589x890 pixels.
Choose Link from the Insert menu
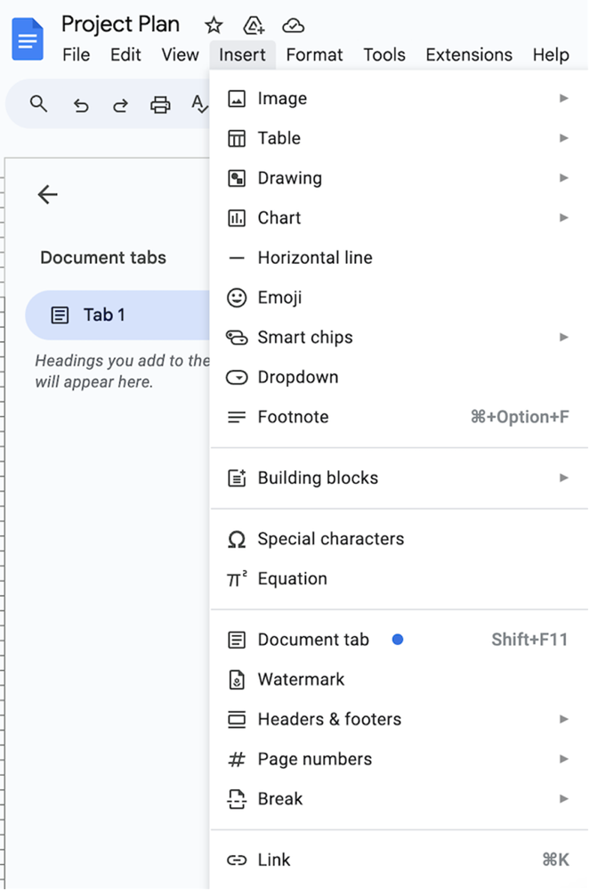coord(399,860)
